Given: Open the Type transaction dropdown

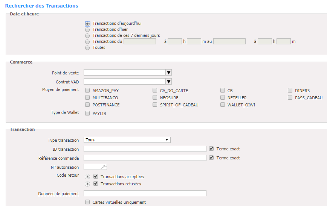Looking at the screenshot, I should coord(127,140).
